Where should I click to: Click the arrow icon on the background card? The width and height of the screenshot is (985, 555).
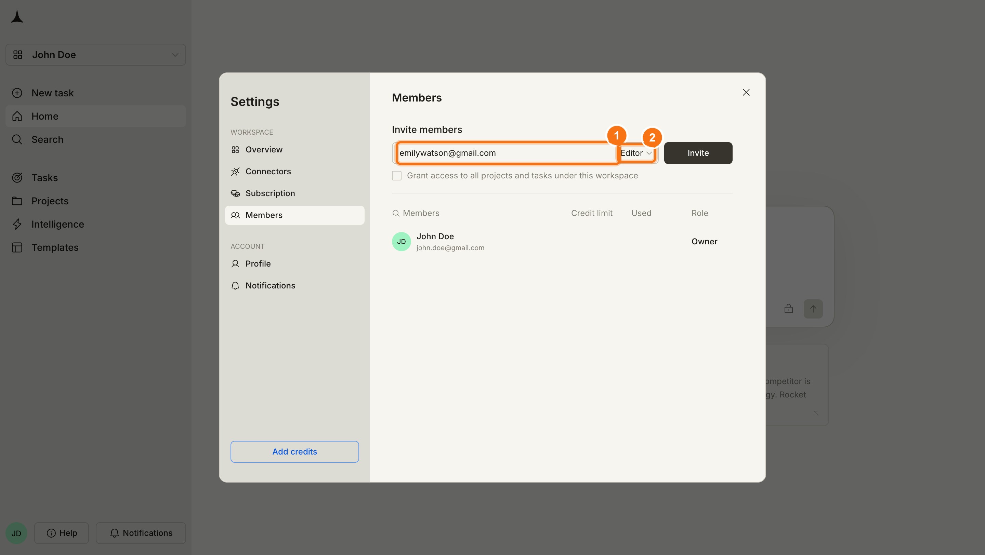(816, 413)
